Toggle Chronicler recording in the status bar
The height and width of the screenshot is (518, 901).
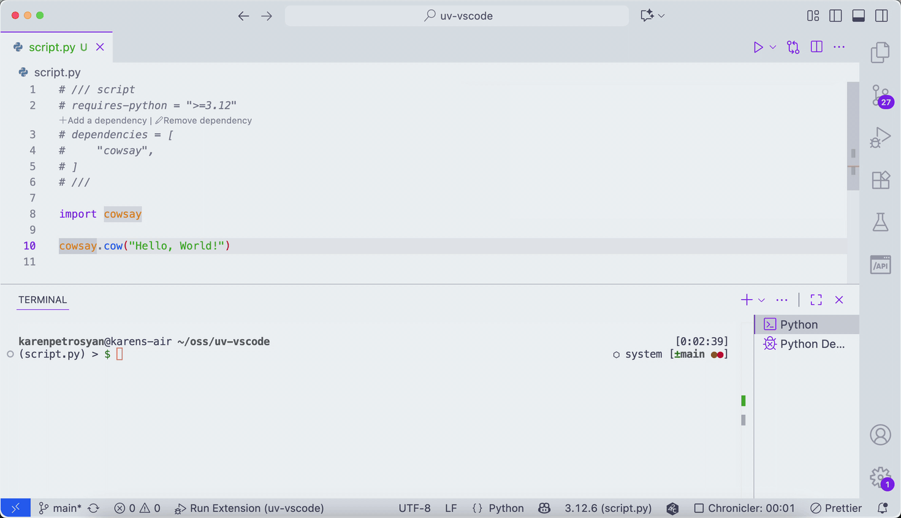744,508
